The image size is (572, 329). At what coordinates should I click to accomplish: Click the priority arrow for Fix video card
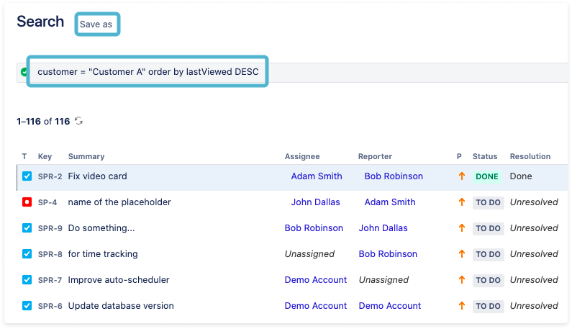[x=461, y=176]
